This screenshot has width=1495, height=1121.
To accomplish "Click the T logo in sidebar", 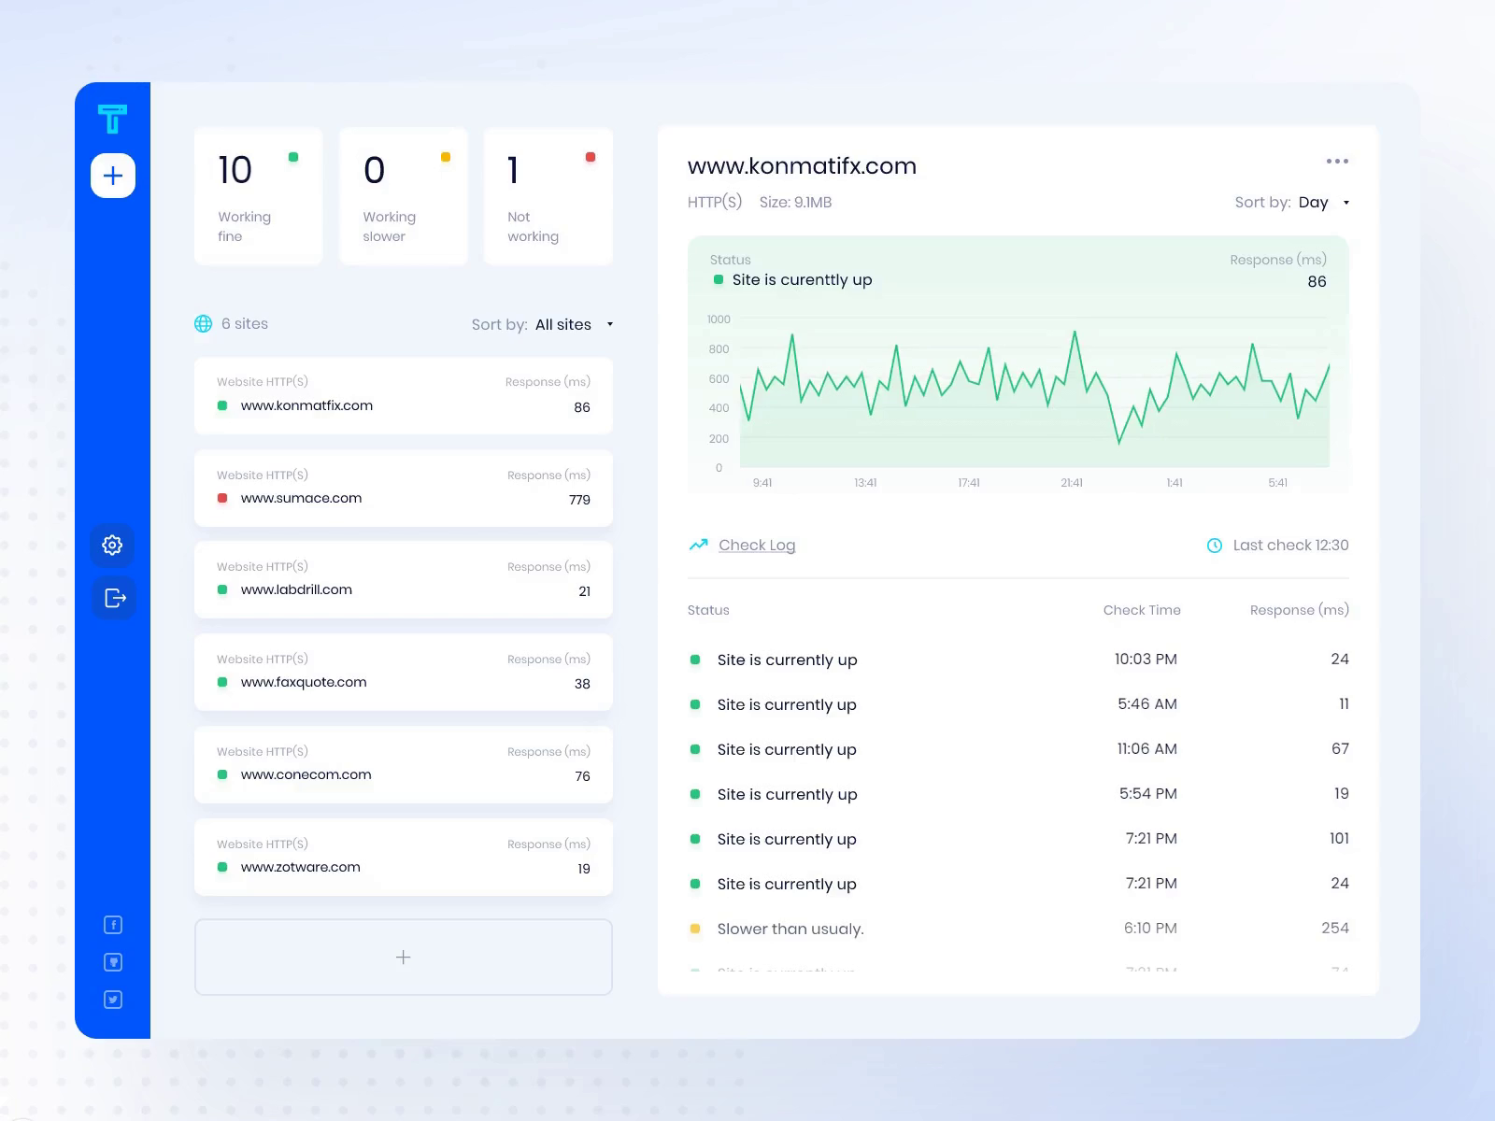I will (x=112, y=120).
